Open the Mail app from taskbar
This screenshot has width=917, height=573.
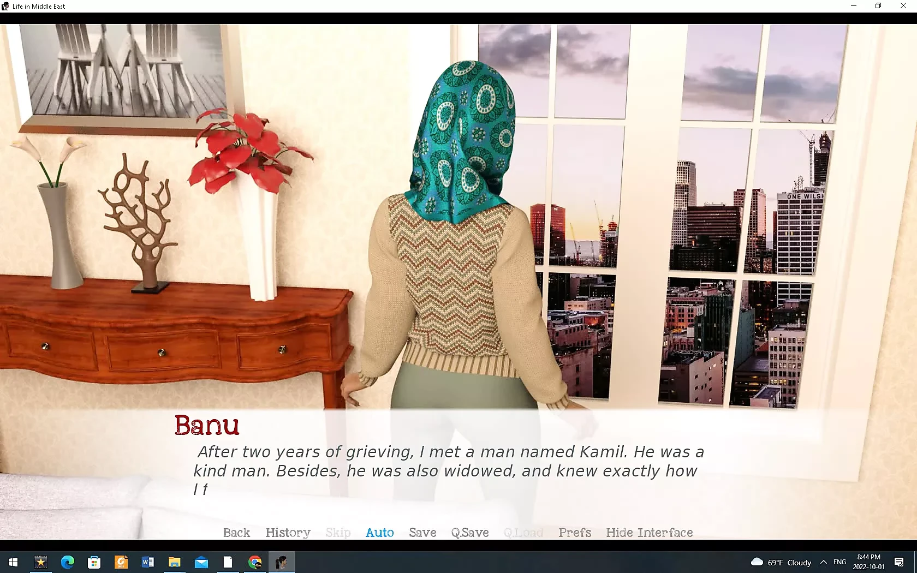[x=201, y=562]
